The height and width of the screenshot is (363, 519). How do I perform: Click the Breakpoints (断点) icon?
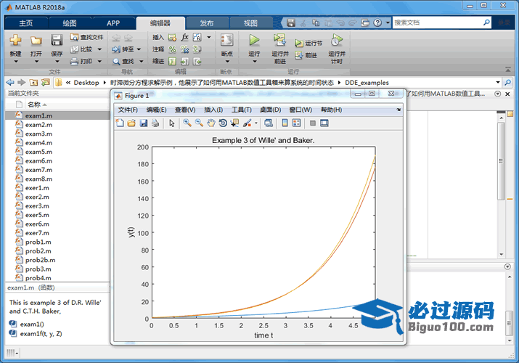[x=226, y=41]
